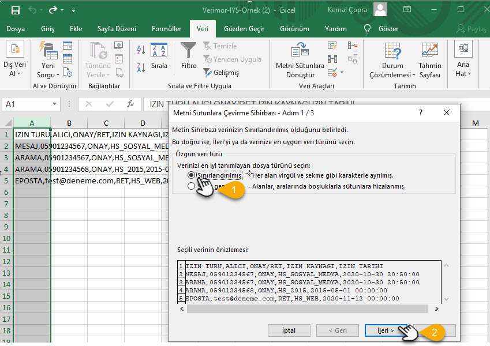Screen dimensions: 490x346
Task: Sort ascending with the A-Z icon
Action: click(141, 50)
